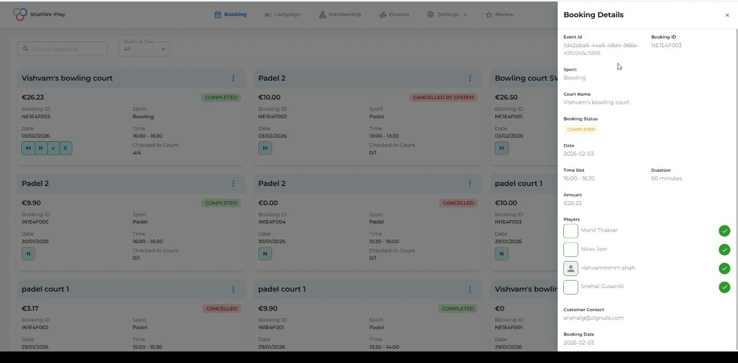Click COMPLETED badge on Padel 2 €9.90 card

[x=221, y=203]
